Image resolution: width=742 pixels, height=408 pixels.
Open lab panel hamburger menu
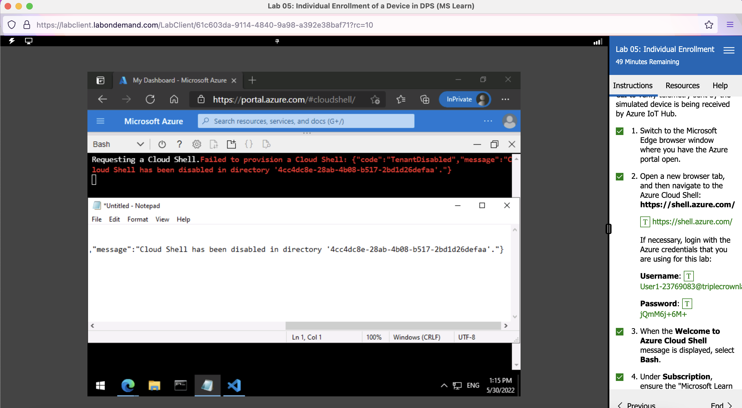(729, 50)
